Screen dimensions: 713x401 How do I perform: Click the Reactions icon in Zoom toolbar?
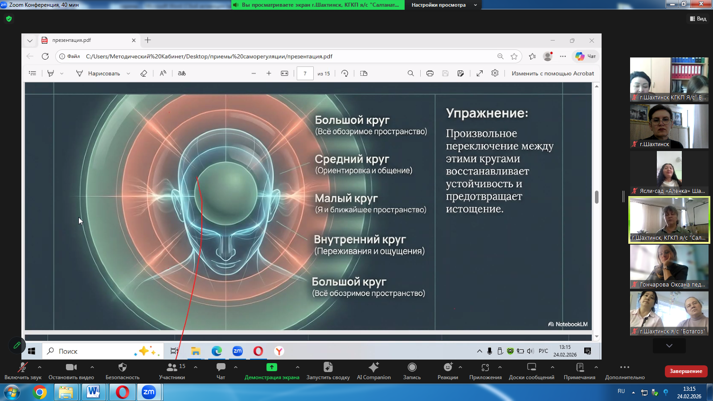coord(447,368)
